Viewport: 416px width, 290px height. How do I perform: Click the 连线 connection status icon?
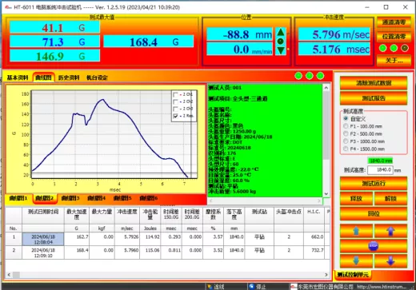(210, 287)
